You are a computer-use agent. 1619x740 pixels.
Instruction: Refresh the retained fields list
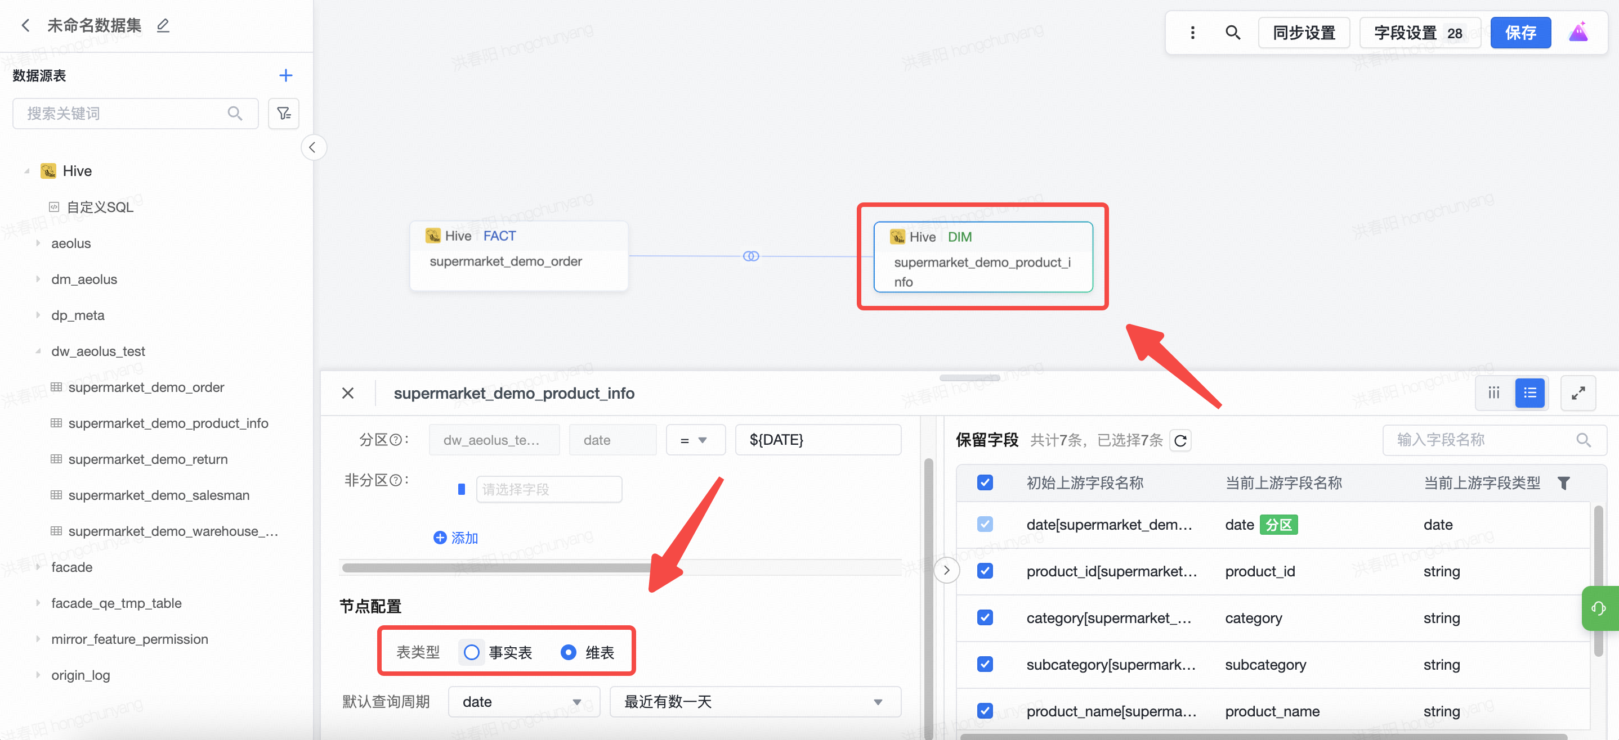point(1180,441)
